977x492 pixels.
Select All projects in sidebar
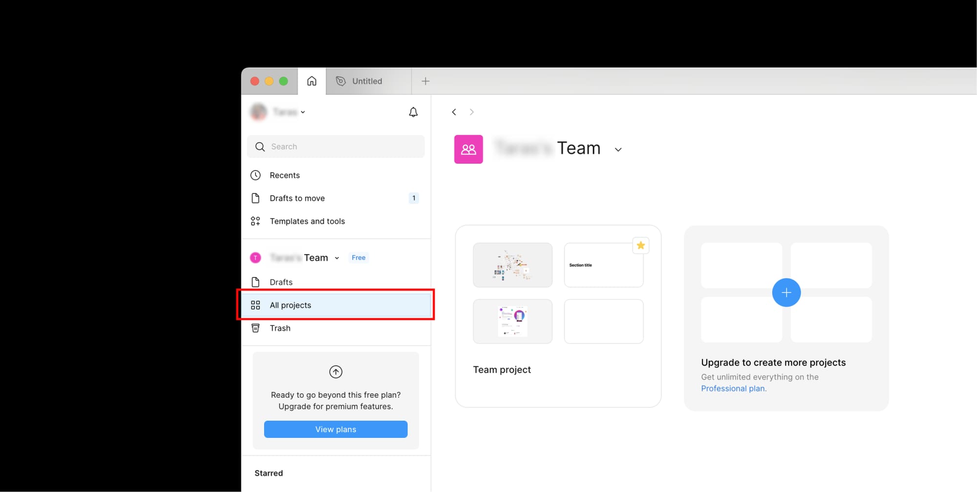tap(336, 305)
